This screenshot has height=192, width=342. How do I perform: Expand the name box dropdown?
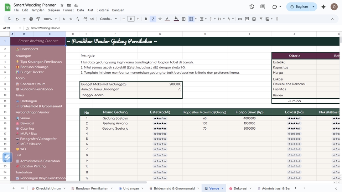point(20,28)
